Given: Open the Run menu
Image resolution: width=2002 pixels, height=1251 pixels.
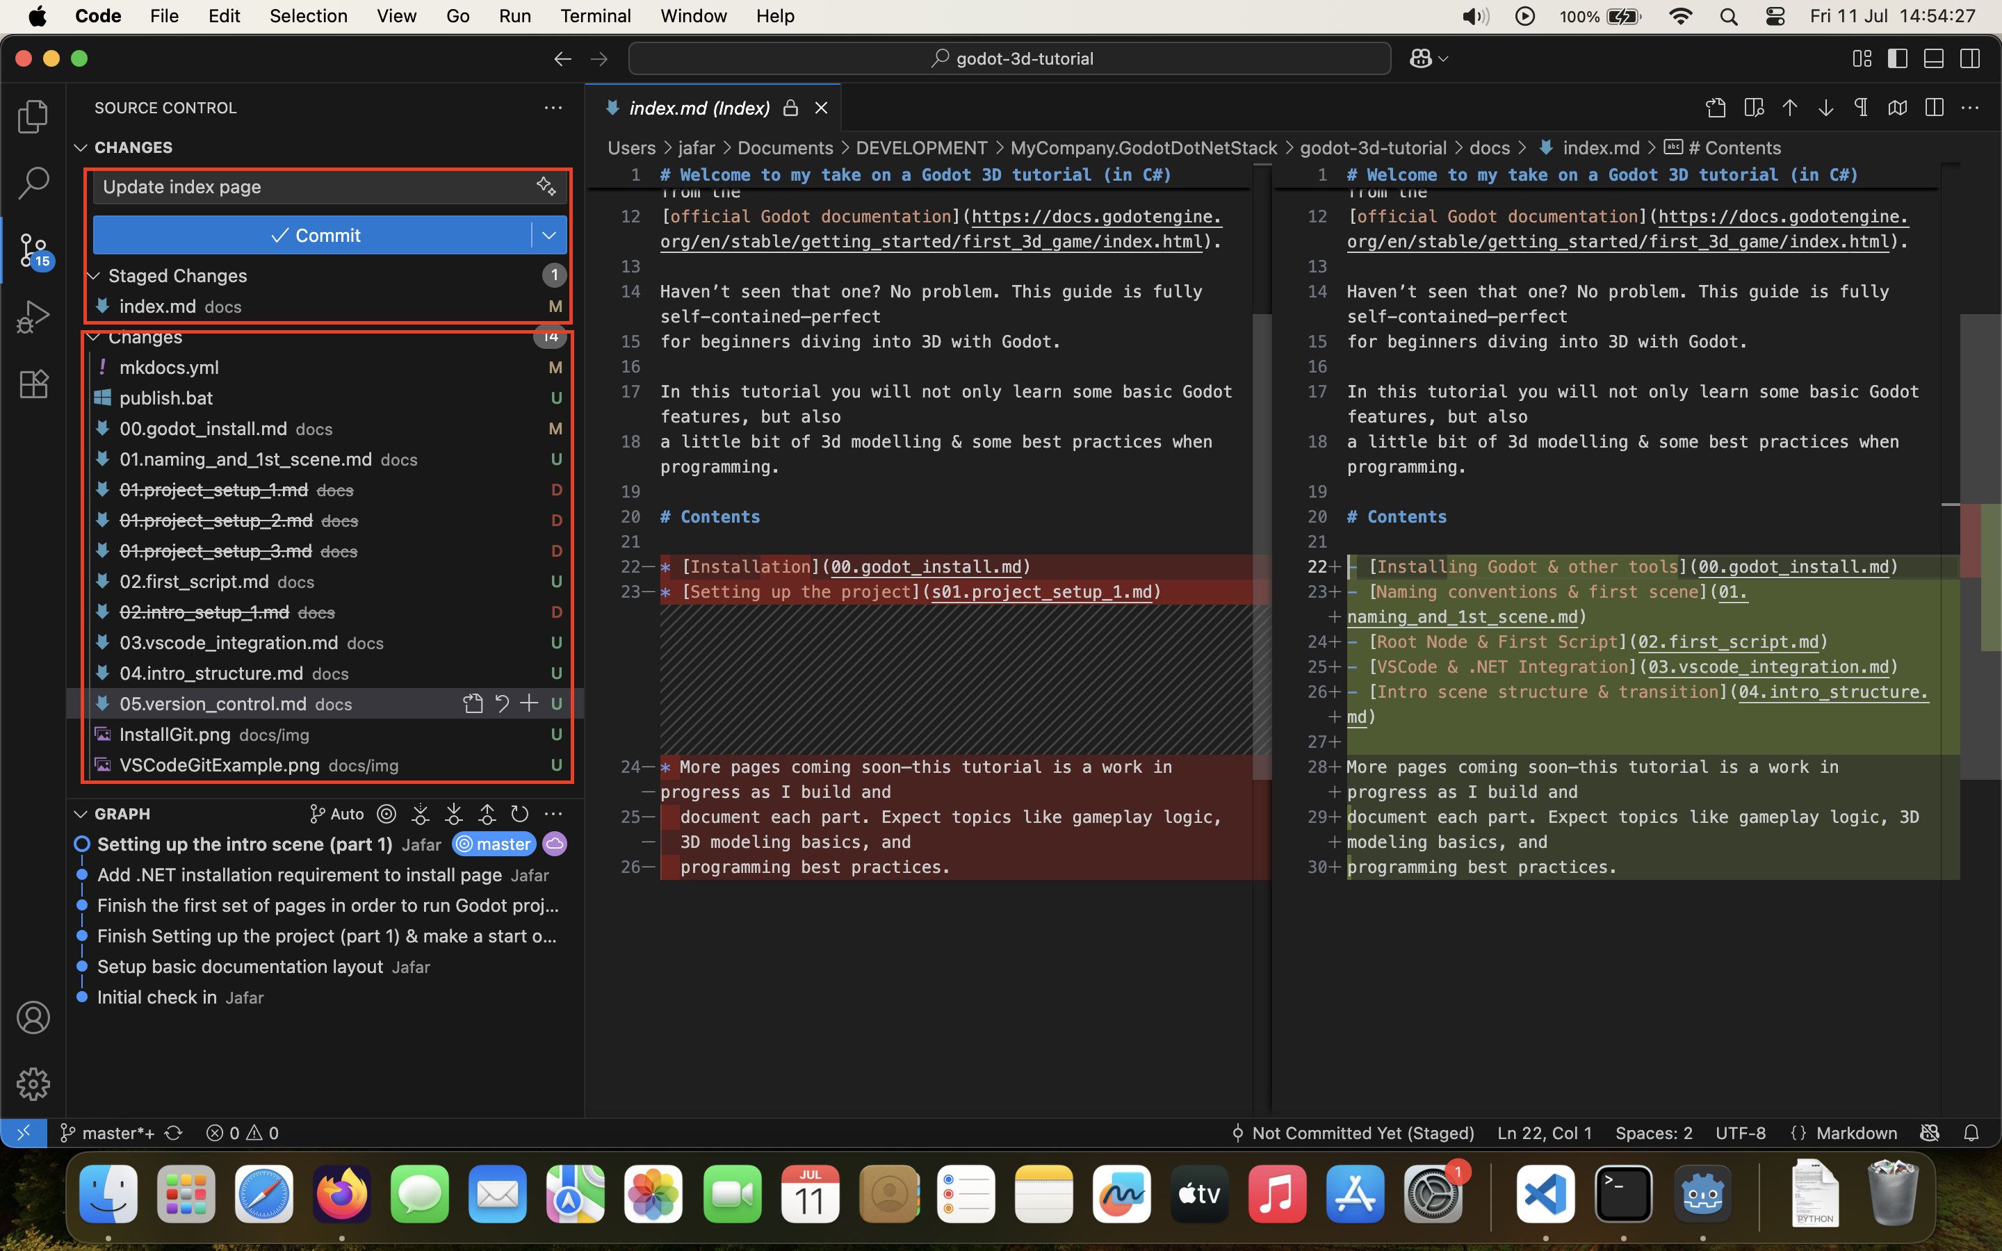Looking at the screenshot, I should (x=514, y=16).
